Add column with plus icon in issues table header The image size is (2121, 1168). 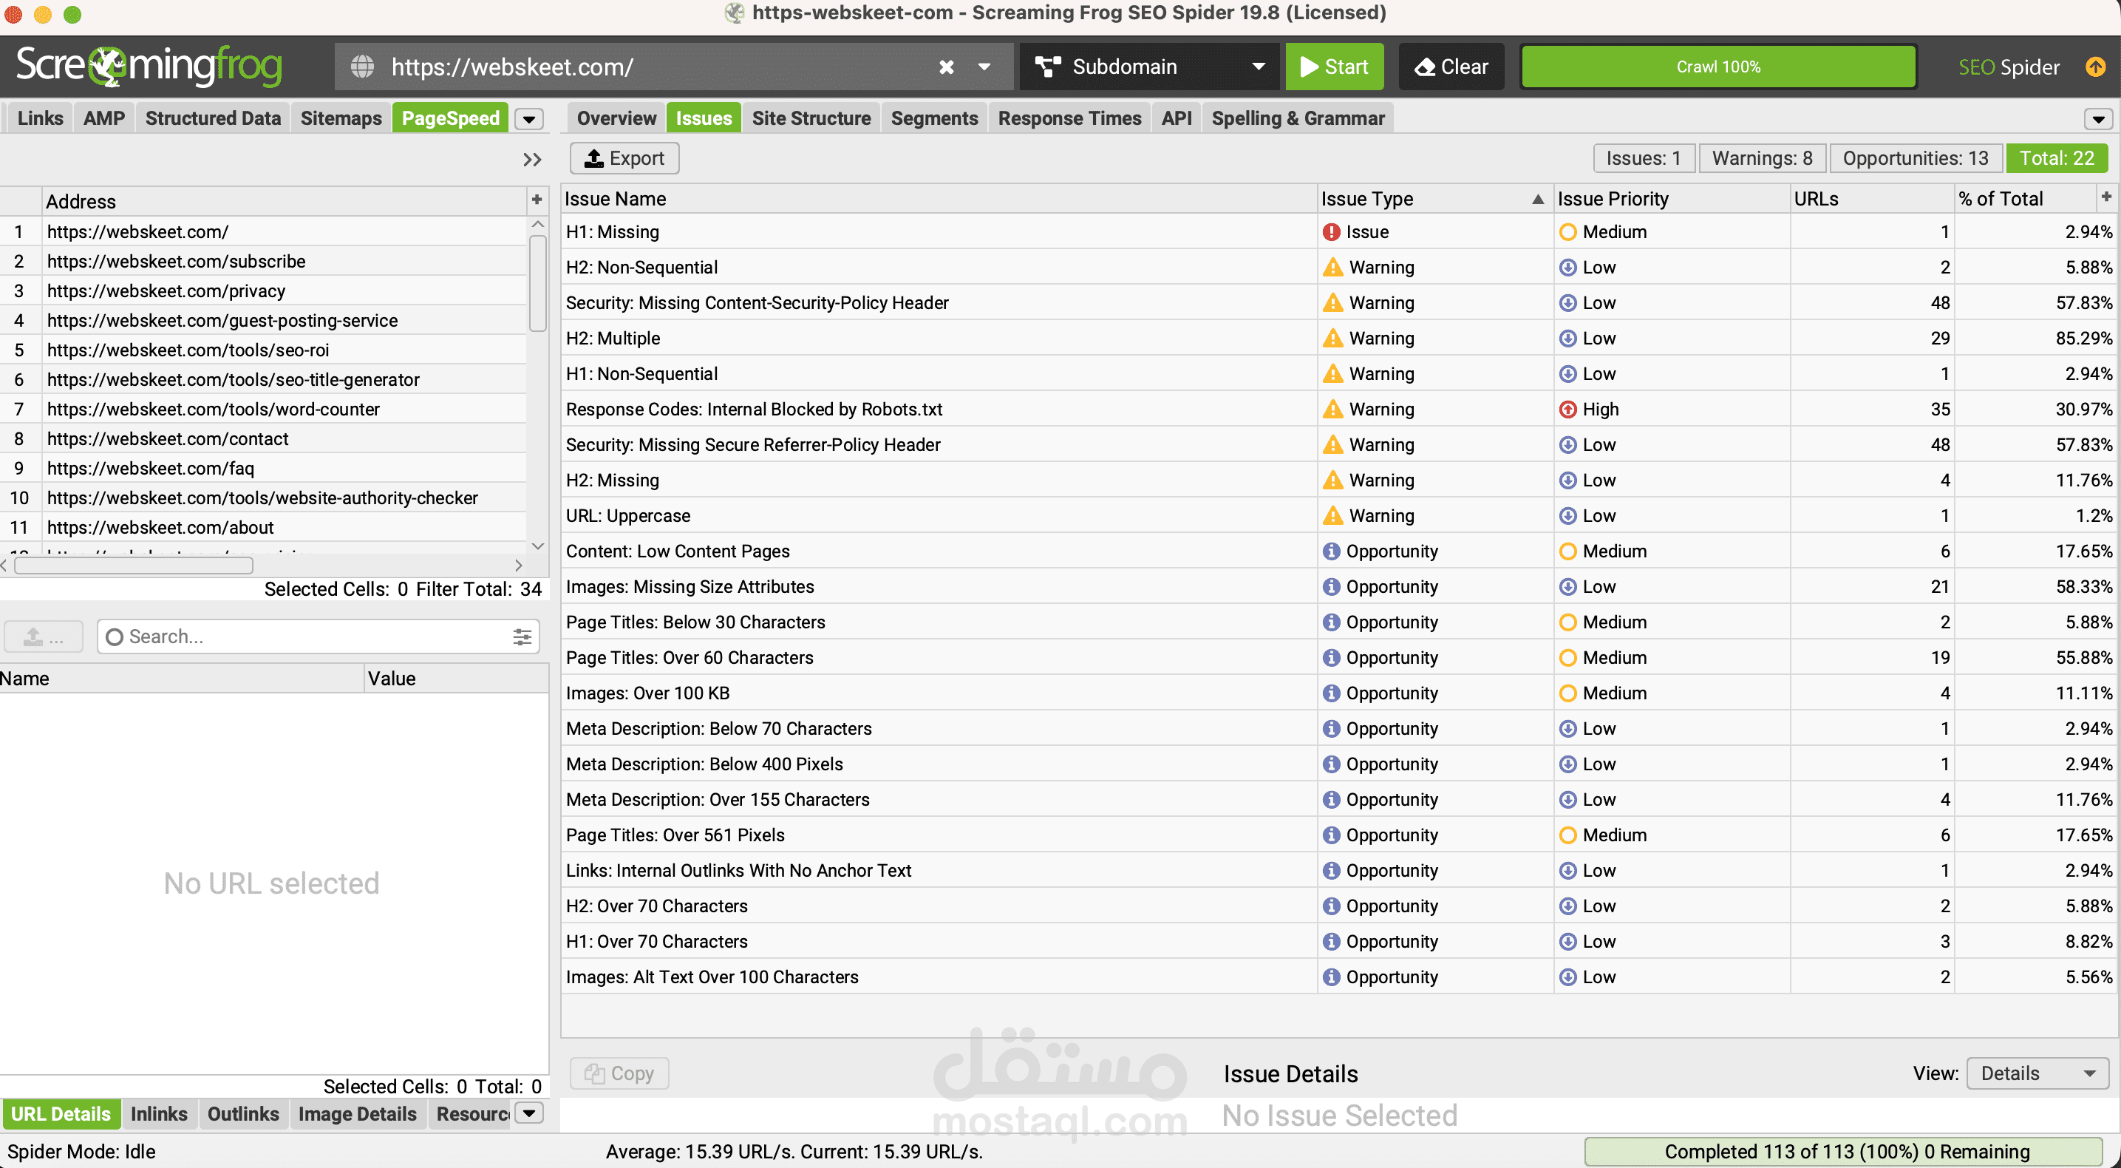2106,197
